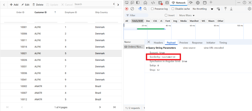Viewport: 252px width, 111px height.
Task: Click the grid toolbar right scroll arrow
Action: pyautogui.click(x=118, y=5)
